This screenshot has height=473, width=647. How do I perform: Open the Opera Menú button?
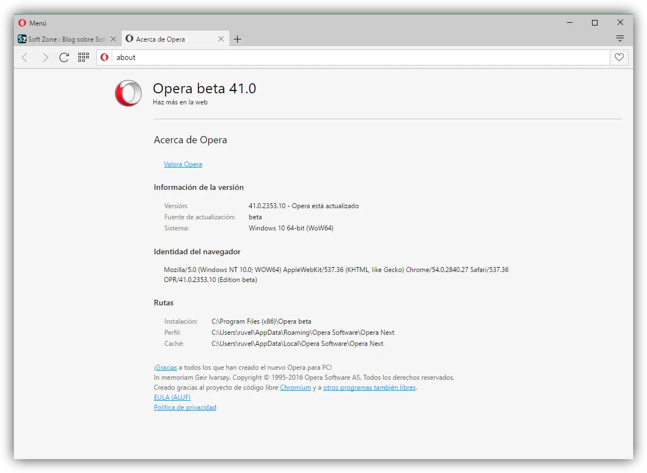click(32, 23)
